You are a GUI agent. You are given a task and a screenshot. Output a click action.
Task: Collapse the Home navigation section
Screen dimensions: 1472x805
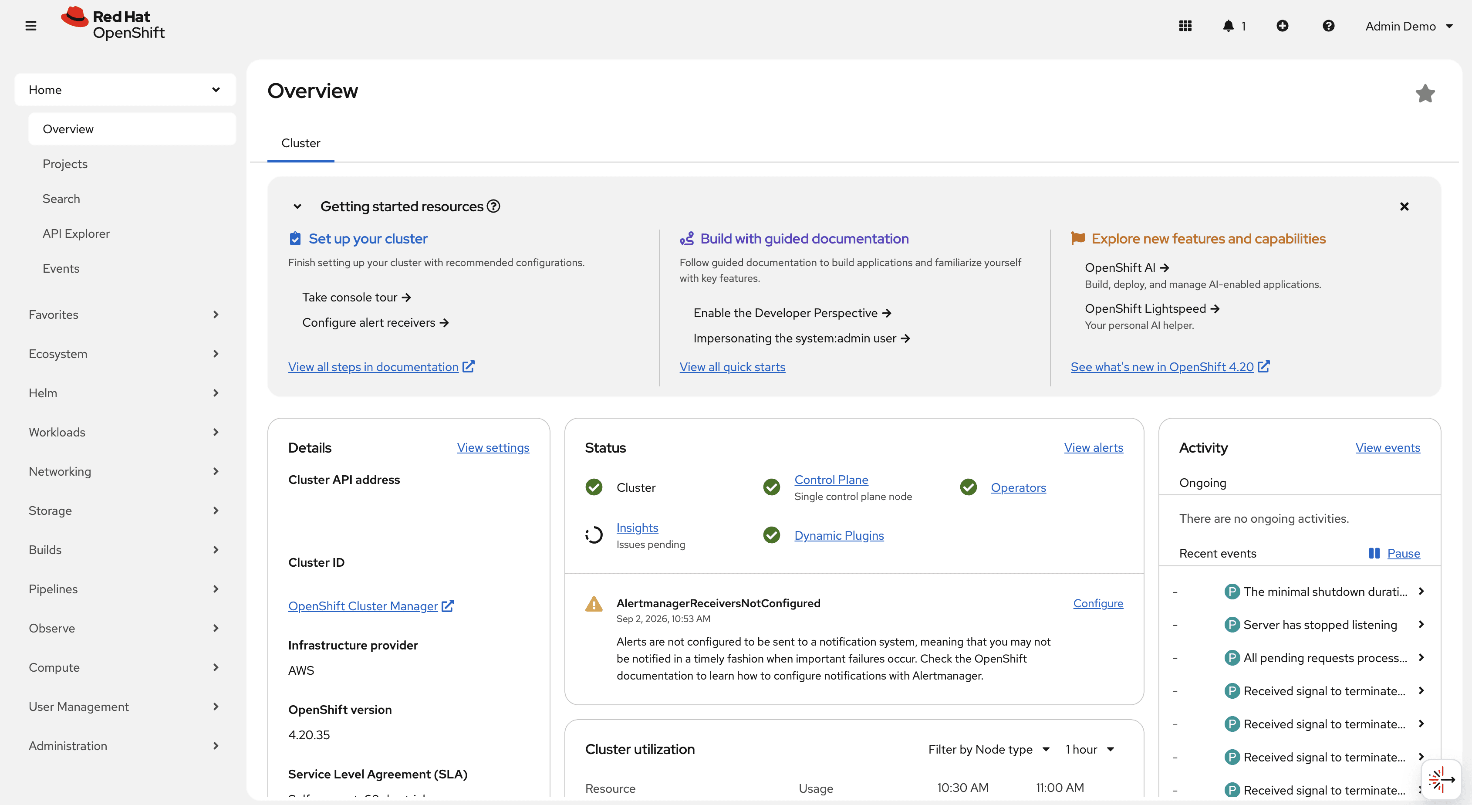(125, 90)
